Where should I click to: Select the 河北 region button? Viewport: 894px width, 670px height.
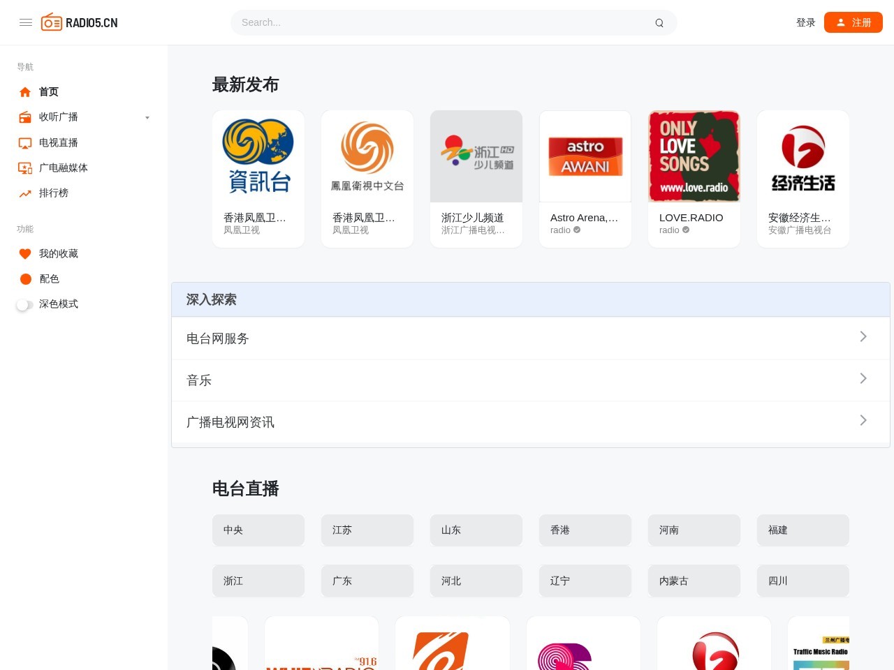tap(476, 581)
